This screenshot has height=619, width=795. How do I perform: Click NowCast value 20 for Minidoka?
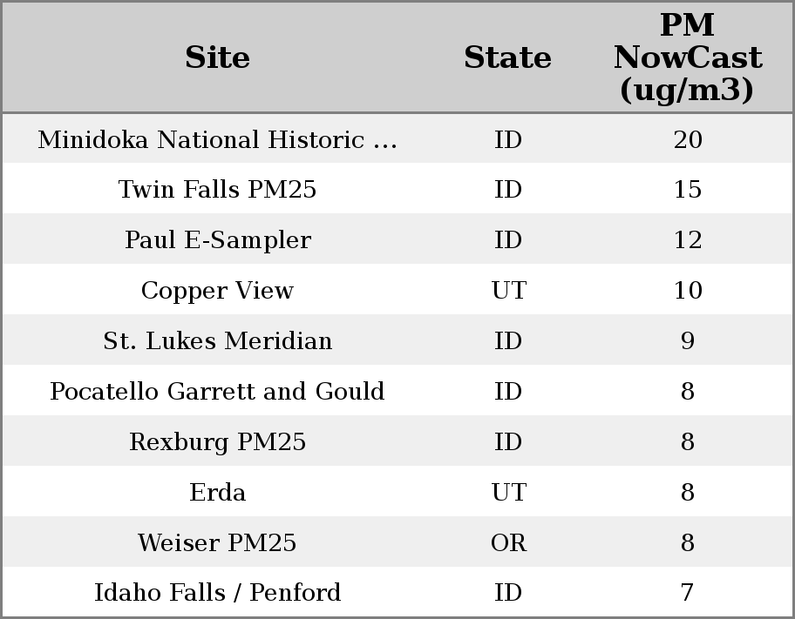687,140
